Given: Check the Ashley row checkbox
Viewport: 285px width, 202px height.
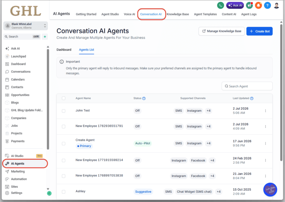Looking at the screenshot, I should point(63,192).
